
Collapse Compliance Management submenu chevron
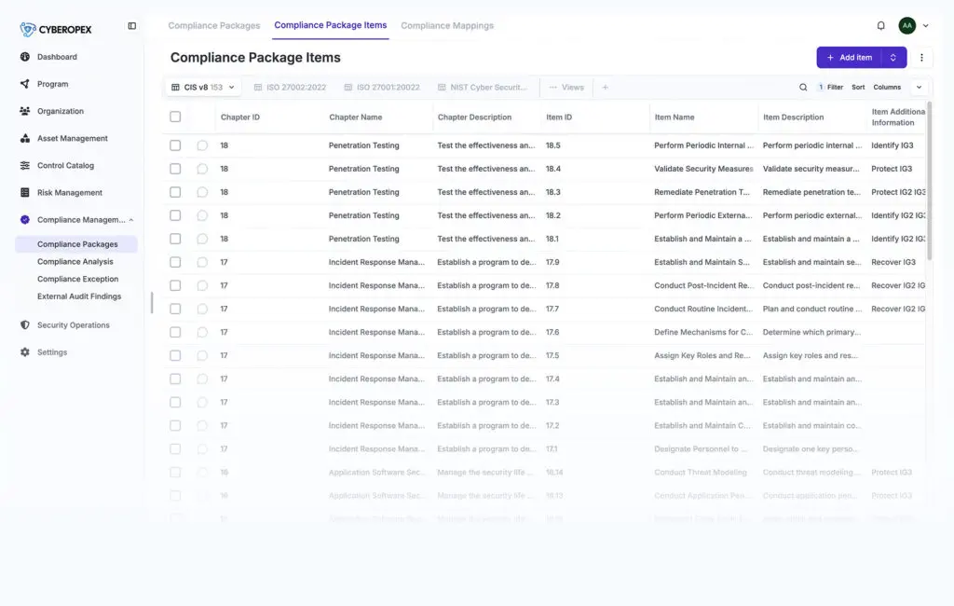130,220
